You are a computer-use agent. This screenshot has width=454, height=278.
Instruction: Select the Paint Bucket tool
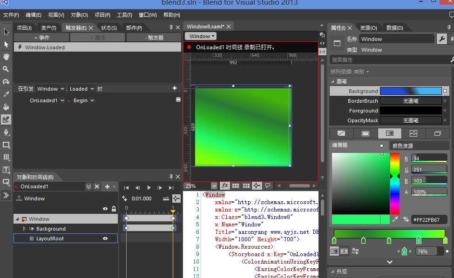[x=6, y=107]
